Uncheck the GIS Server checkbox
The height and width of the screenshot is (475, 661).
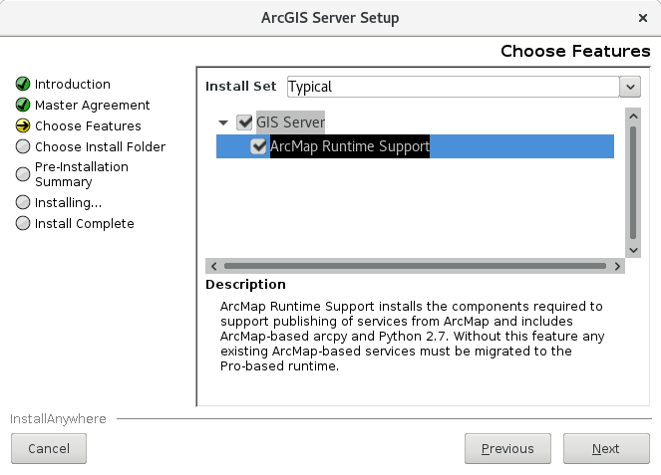(244, 122)
